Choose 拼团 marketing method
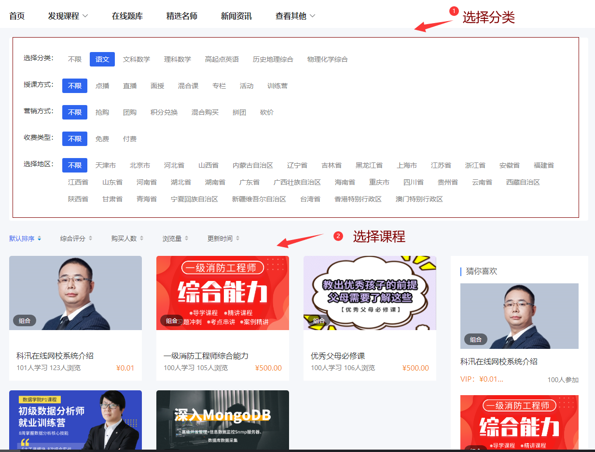 click(x=239, y=112)
